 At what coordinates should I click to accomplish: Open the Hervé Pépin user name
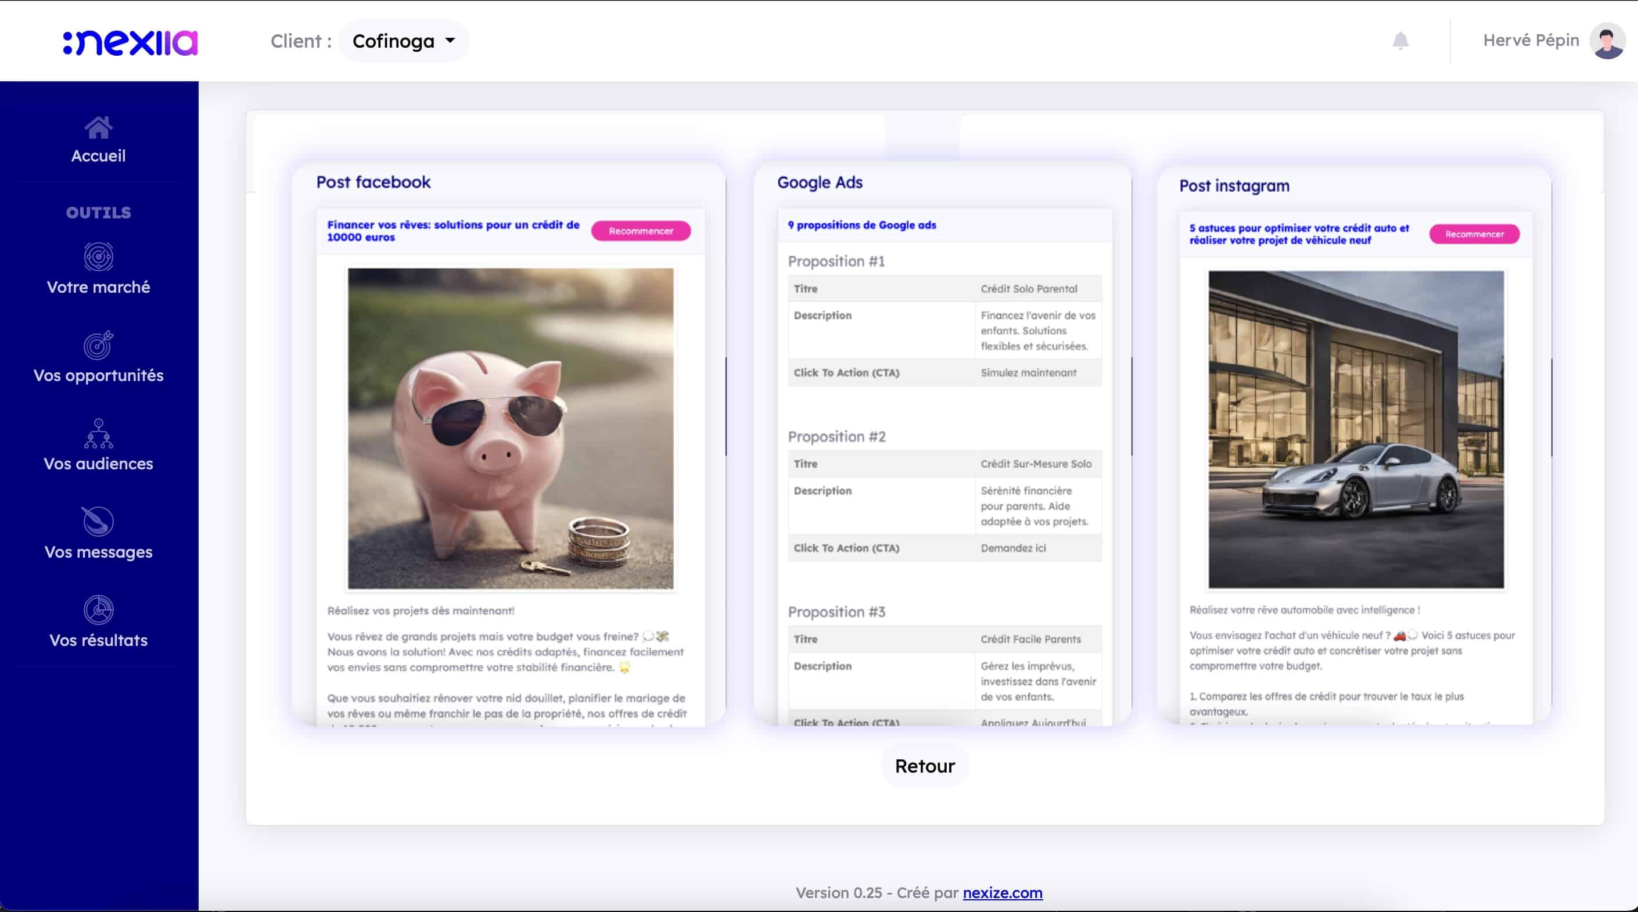pos(1531,40)
